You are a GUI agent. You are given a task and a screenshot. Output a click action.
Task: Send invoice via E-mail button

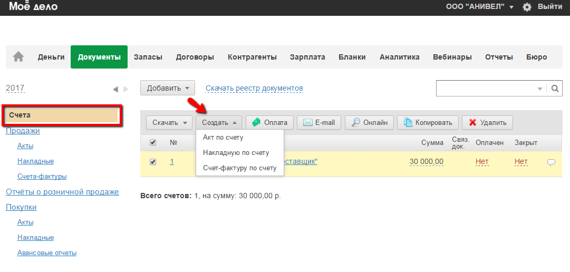[x=319, y=122]
